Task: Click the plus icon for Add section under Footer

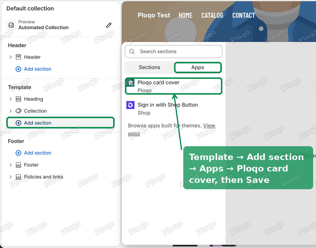Action: (x=18, y=153)
